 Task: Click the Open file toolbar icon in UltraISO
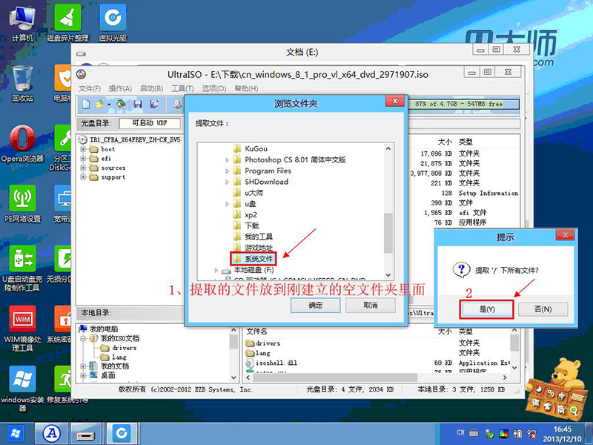tap(99, 104)
